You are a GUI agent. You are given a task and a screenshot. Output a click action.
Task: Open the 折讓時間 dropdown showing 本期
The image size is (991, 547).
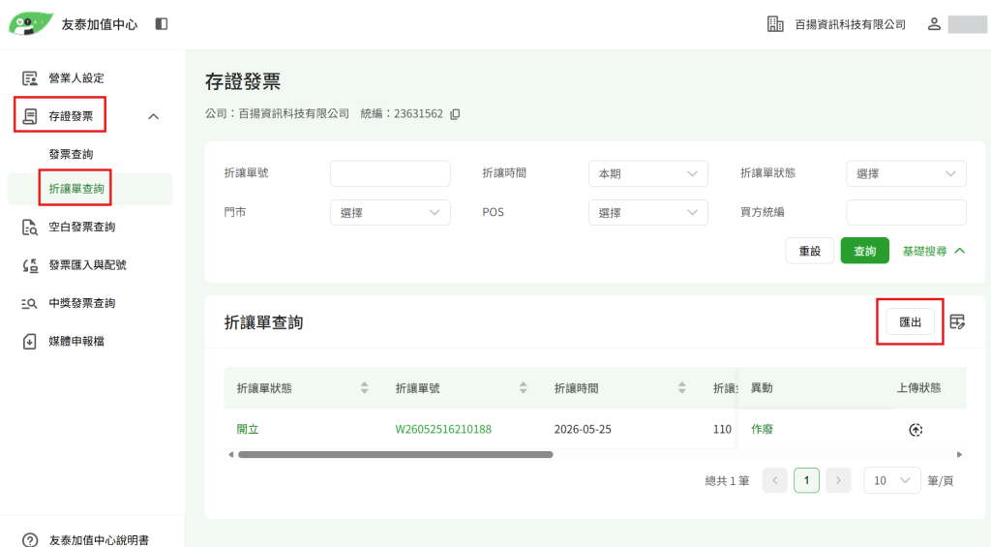pyautogui.click(x=647, y=174)
